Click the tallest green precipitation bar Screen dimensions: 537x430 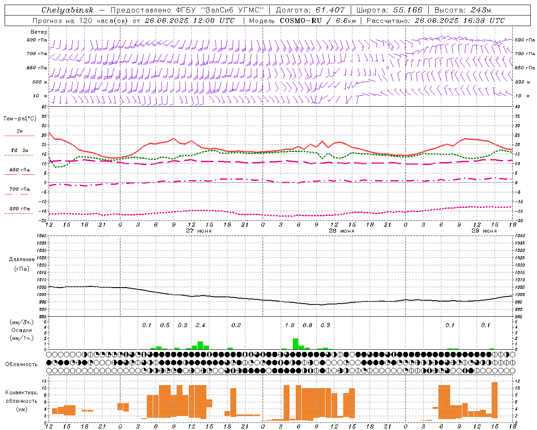(x=296, y=343)
